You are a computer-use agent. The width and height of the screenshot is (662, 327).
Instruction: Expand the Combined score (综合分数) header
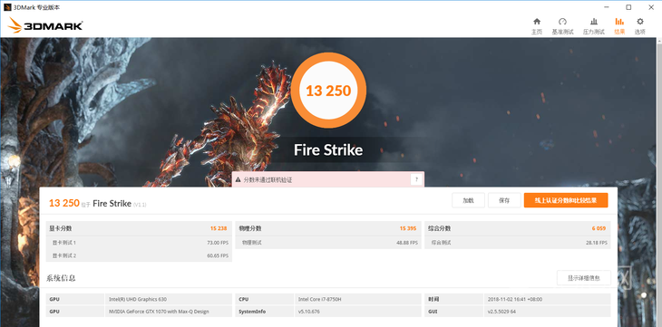coord(517,228)
